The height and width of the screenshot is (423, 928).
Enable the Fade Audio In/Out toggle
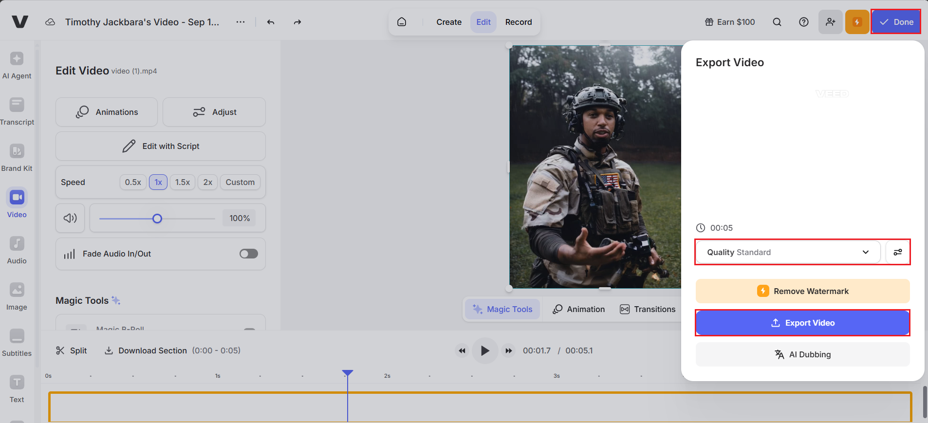coord(248,254)
